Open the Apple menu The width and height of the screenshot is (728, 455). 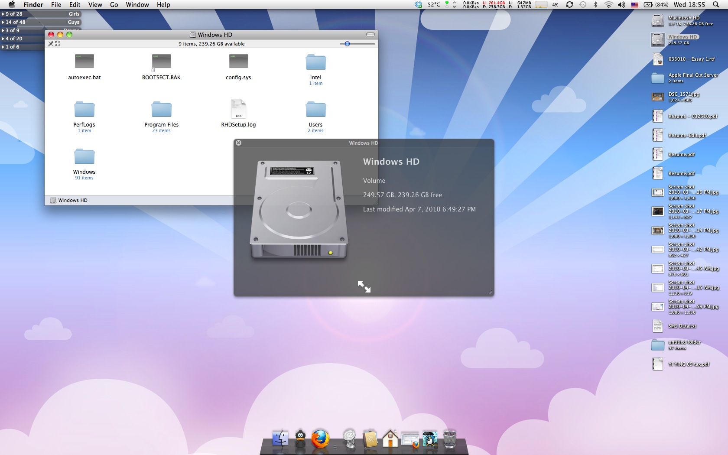[x=12, y=5]
